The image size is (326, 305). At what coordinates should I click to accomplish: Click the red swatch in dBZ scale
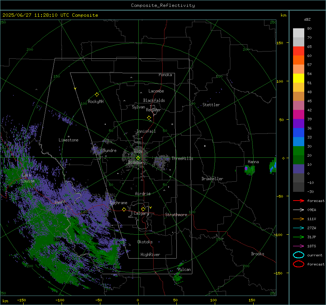coord(298,51)
